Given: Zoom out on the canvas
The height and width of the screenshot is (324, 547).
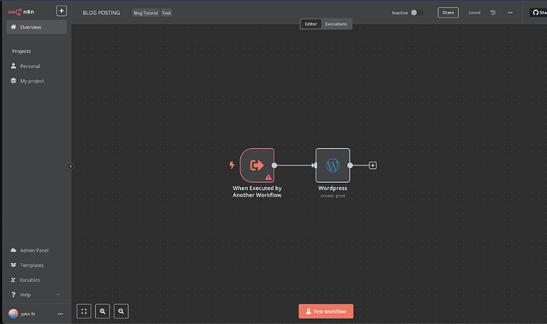Looking at the screenshot, I should (121, 311).
